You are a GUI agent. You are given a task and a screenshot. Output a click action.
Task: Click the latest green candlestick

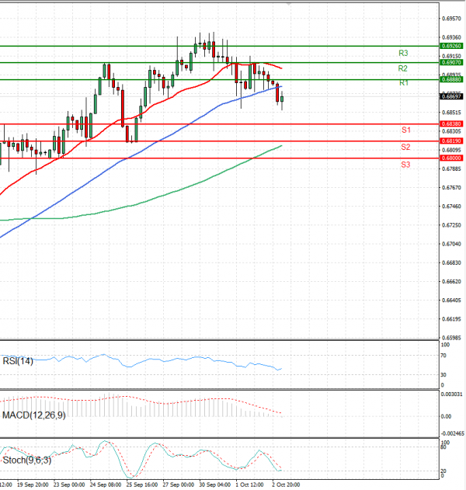click(282, 99)
